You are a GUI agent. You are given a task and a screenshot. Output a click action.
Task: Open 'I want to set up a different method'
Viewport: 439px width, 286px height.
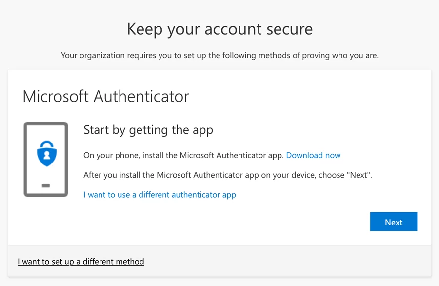[x=81, y=261]
